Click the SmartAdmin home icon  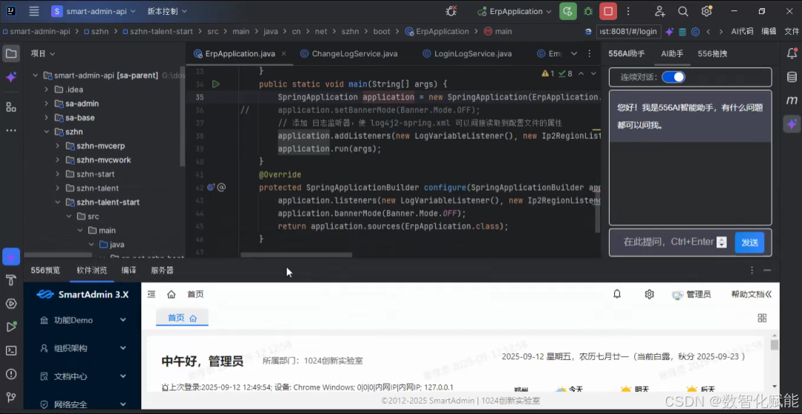point(172,294)
